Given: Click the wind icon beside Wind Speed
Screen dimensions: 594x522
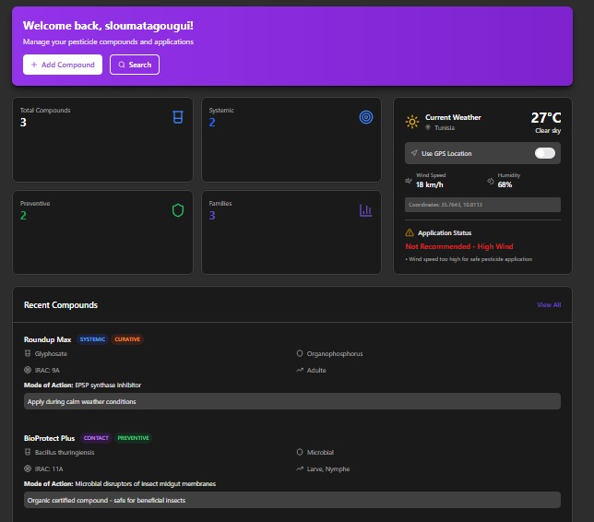Looking at the screenshot, I should (x=409, y=181).
